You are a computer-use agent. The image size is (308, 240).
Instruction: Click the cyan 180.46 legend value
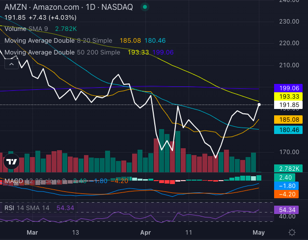tap(155, 41)
